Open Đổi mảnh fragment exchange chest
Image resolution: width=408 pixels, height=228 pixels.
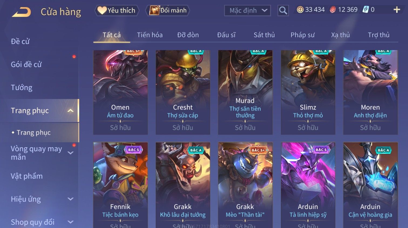[168, 11]
